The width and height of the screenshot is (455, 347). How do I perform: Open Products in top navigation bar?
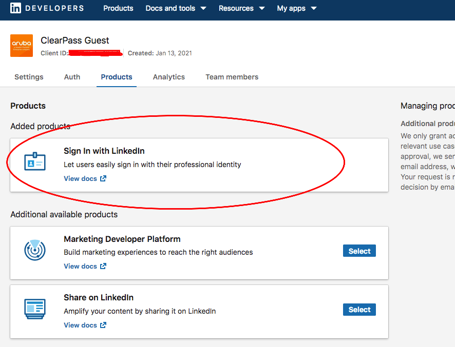pos(118,8)
